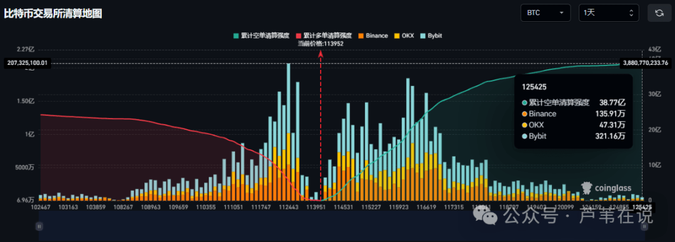Click the 102467 x-axis price label

click(x=41, y=206)
